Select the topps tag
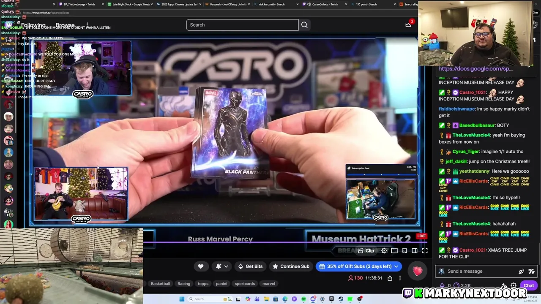This screenshot has height=304, width=541. pyautogui.click(x=203, y=284)
